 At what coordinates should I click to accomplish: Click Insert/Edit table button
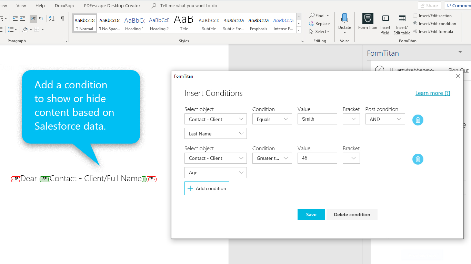[x=402, y=24]
